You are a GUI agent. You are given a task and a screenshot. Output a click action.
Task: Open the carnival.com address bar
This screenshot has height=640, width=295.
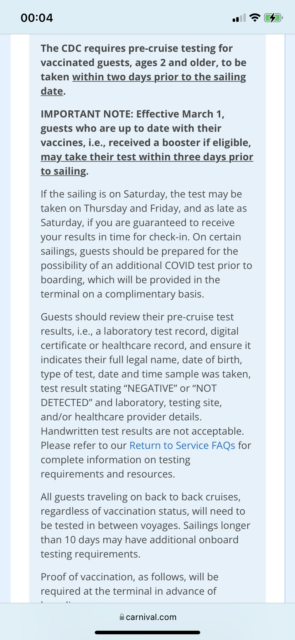click(147, 617)
